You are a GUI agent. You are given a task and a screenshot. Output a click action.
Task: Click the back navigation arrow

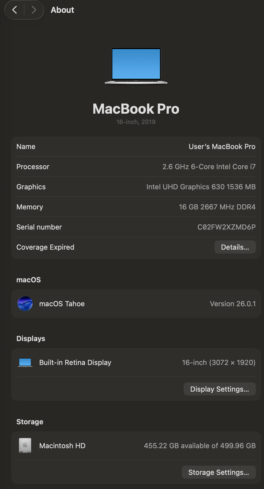point(15,10)
